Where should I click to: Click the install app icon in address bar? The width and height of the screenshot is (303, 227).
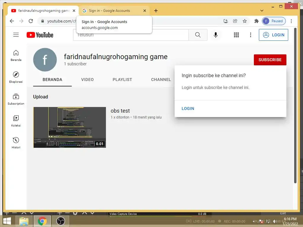click(x=225, y=21)
